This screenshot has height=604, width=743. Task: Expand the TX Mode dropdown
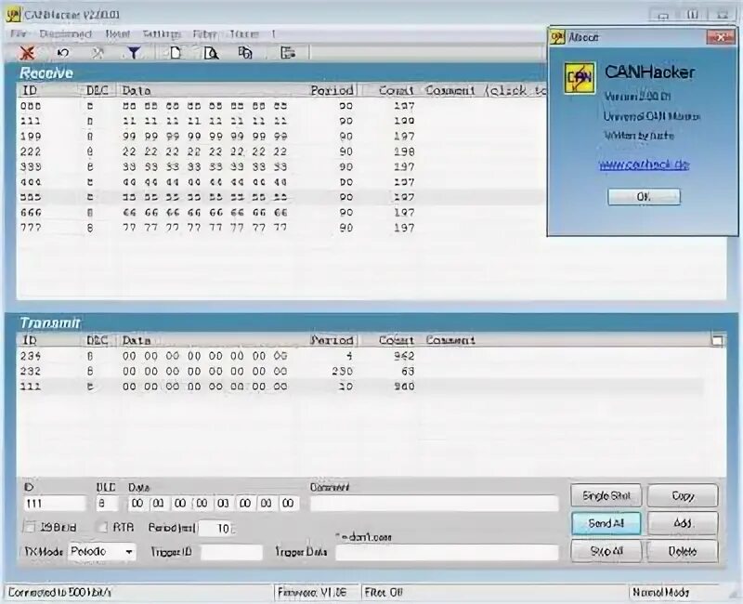point(128,552)
